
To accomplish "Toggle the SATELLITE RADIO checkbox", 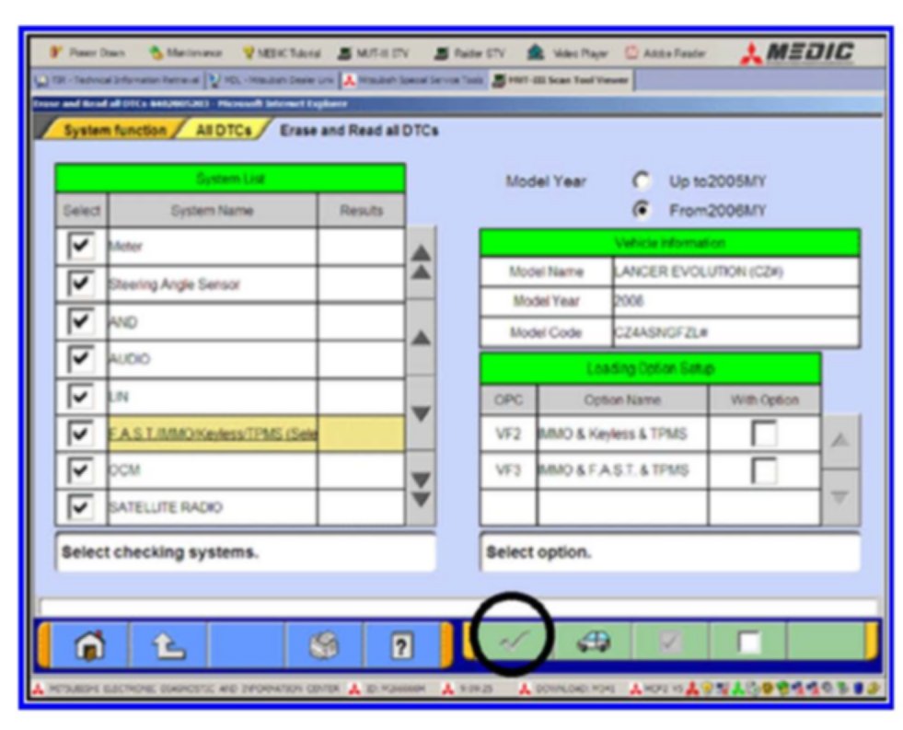I will click(x=81, y=507).
